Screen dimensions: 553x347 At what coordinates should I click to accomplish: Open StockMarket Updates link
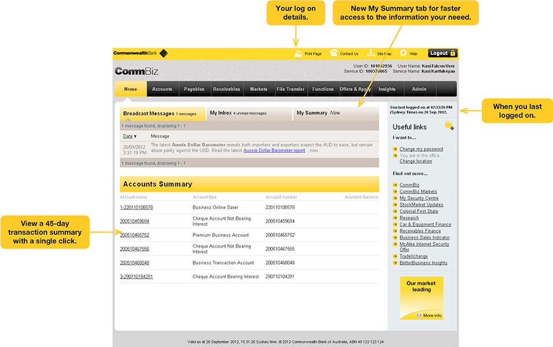422,204
